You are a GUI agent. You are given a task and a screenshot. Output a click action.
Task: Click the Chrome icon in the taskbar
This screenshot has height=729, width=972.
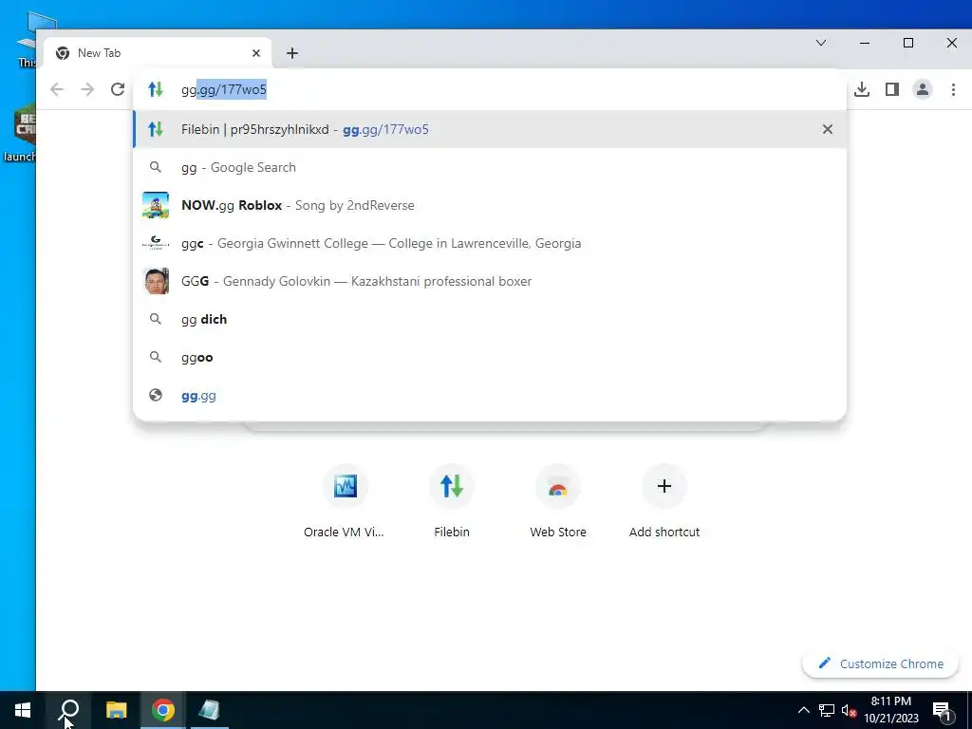[x=163, y=710]
